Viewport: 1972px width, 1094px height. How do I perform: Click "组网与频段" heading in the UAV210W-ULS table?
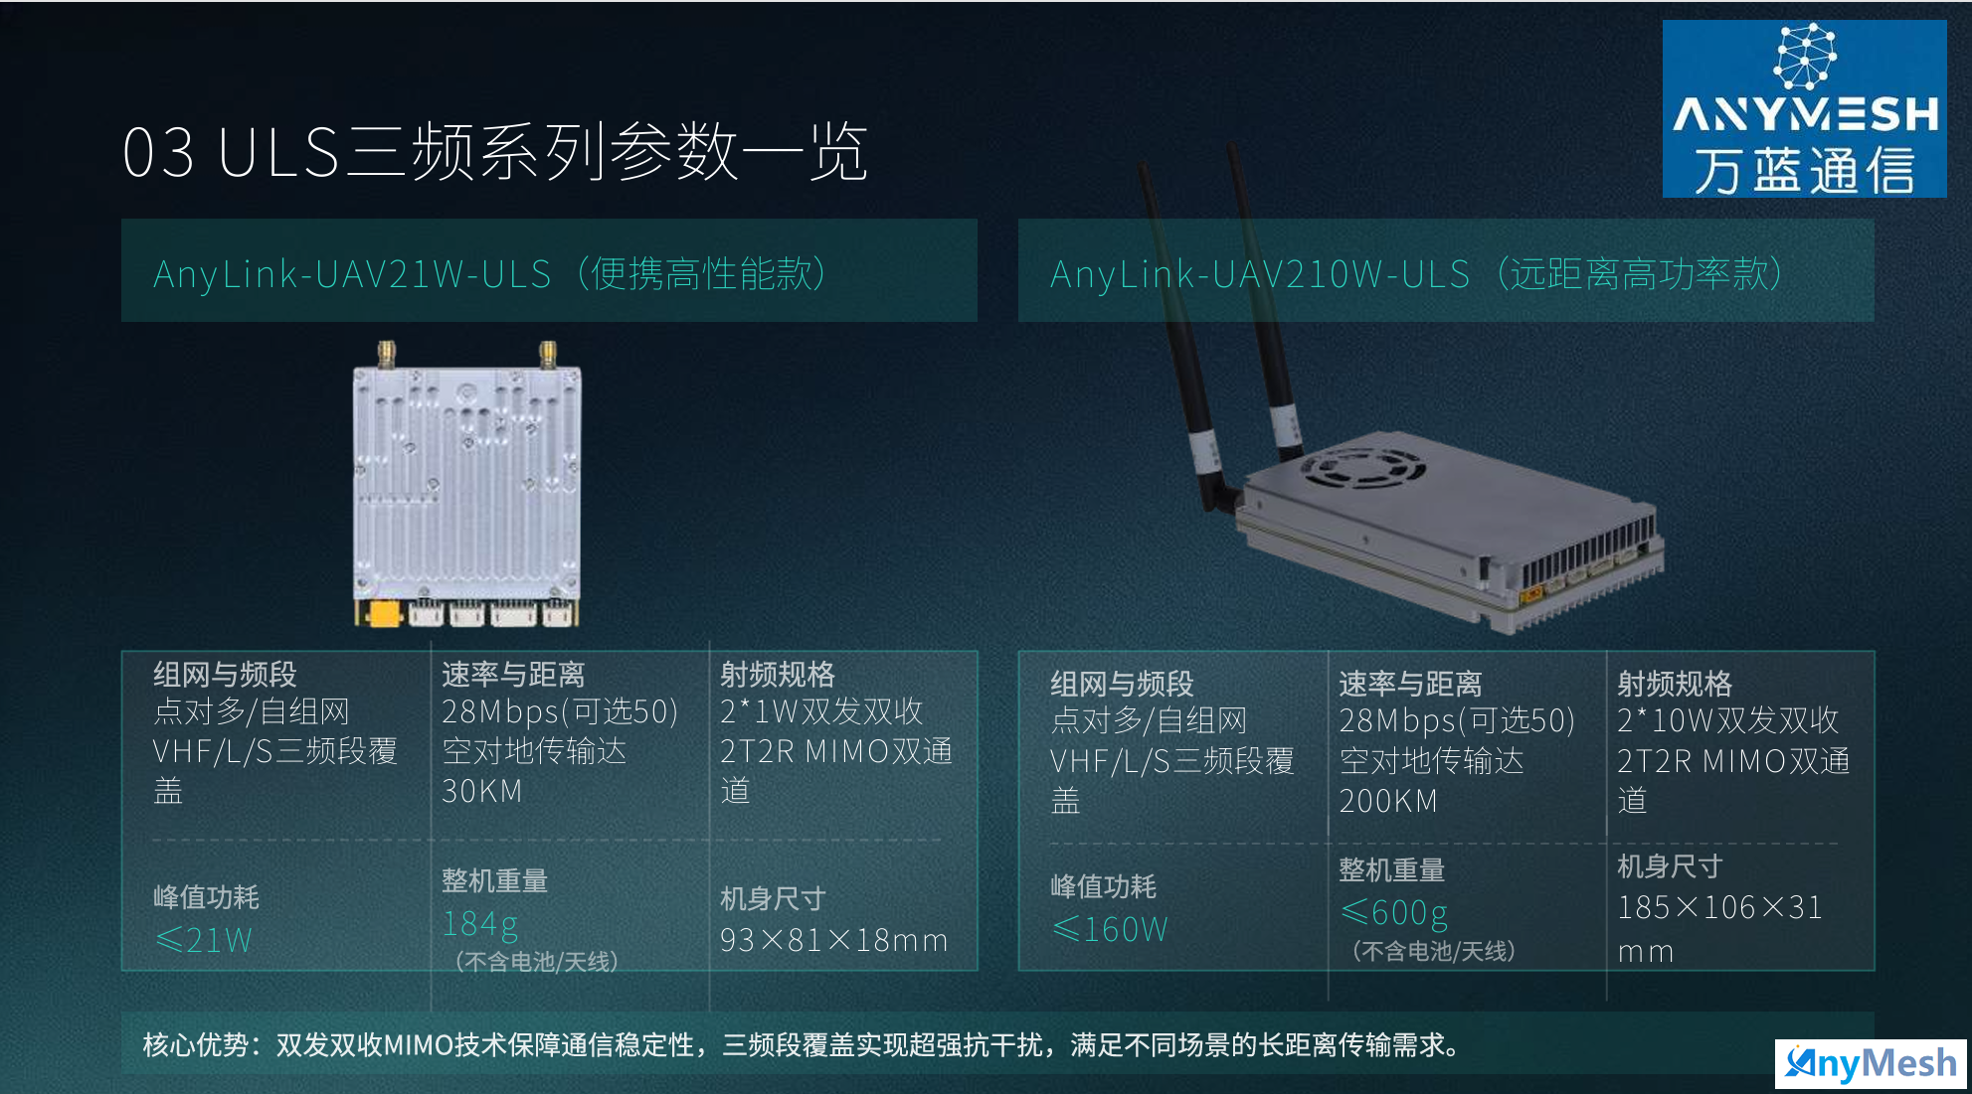tap(1122, 684)
